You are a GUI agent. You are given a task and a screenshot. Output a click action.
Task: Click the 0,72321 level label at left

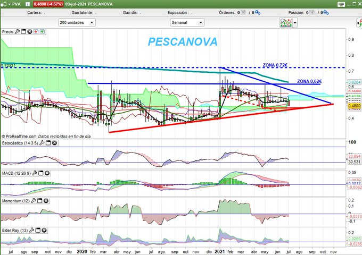coord(8,66)
